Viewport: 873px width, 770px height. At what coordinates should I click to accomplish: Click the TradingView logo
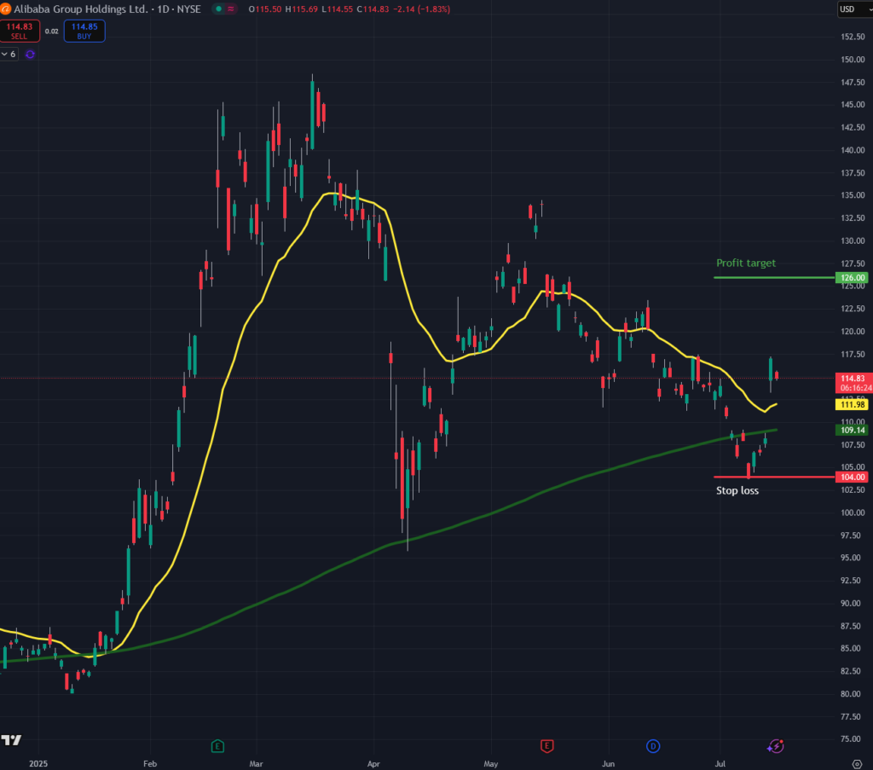pyautogui.click(x=11, y=740)
